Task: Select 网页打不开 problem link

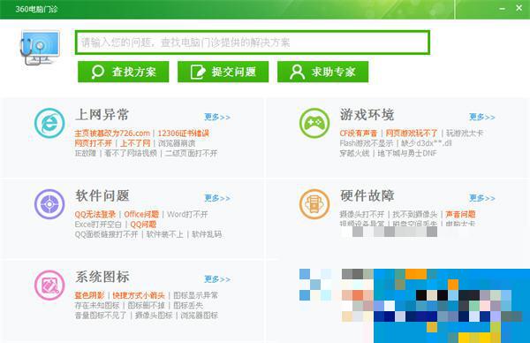Action: [x=94, y=143]
